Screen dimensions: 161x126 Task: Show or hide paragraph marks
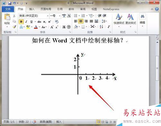pyautogui.click(x=109, y=27)
